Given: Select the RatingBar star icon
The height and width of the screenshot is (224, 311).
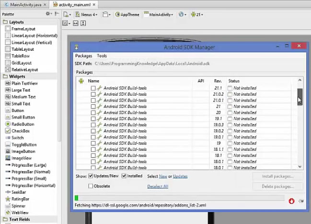Looking at the screenshot, I should click(x=8, y=199).
